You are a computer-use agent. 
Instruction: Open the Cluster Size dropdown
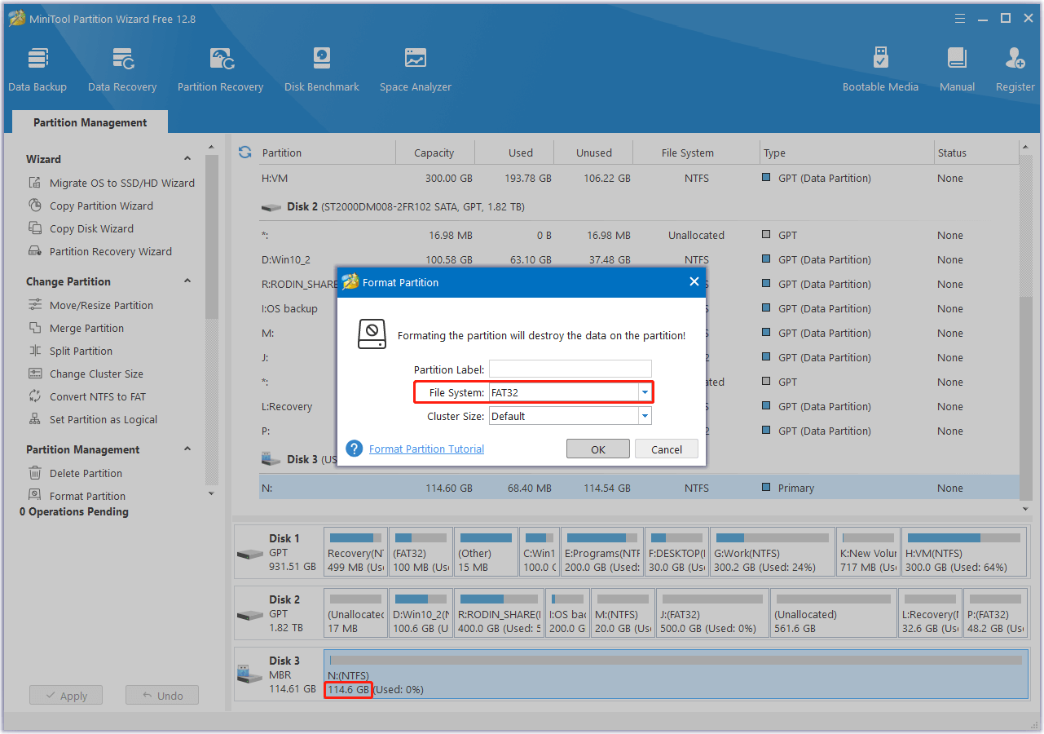(645, 416)
